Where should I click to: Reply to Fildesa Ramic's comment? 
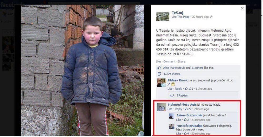(178, 89)
